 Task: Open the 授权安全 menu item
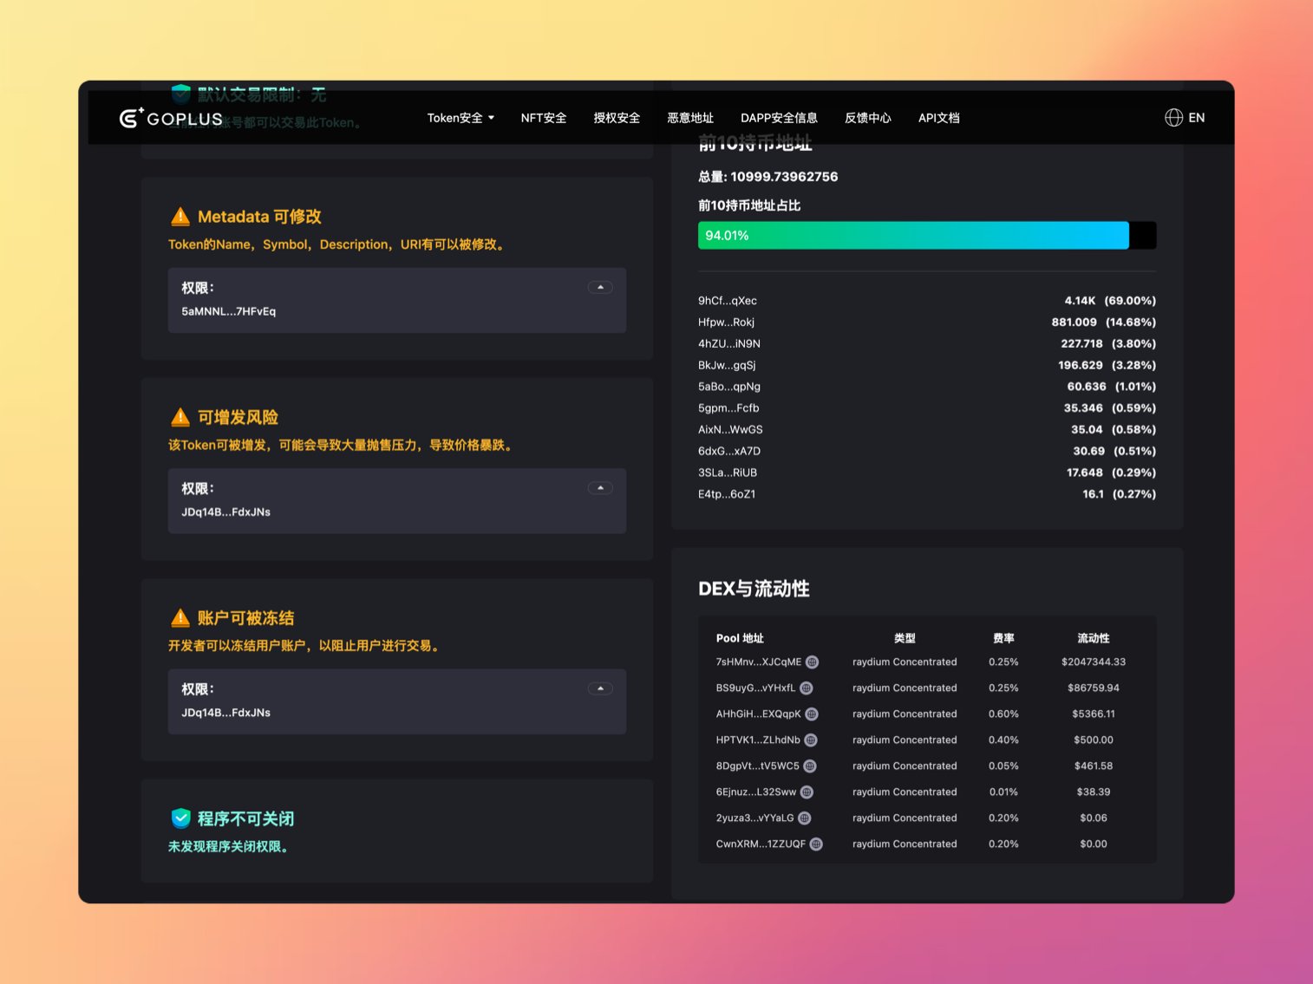click(617, 118)
